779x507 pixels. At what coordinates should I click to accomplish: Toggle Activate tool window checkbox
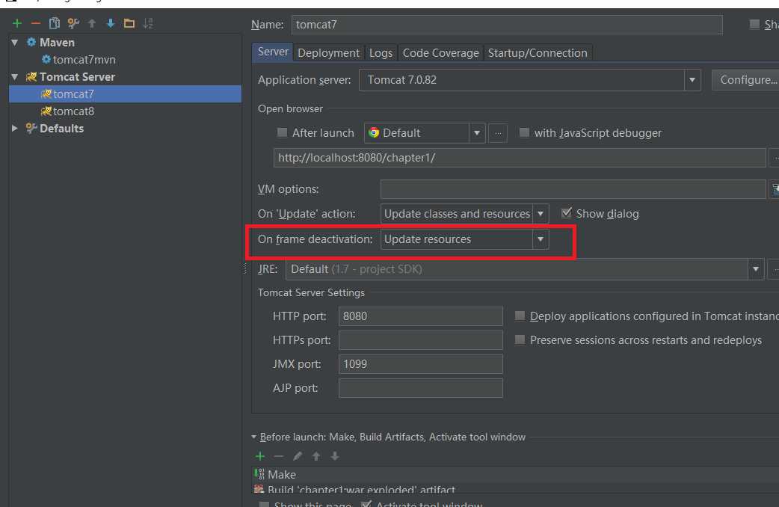366,504
